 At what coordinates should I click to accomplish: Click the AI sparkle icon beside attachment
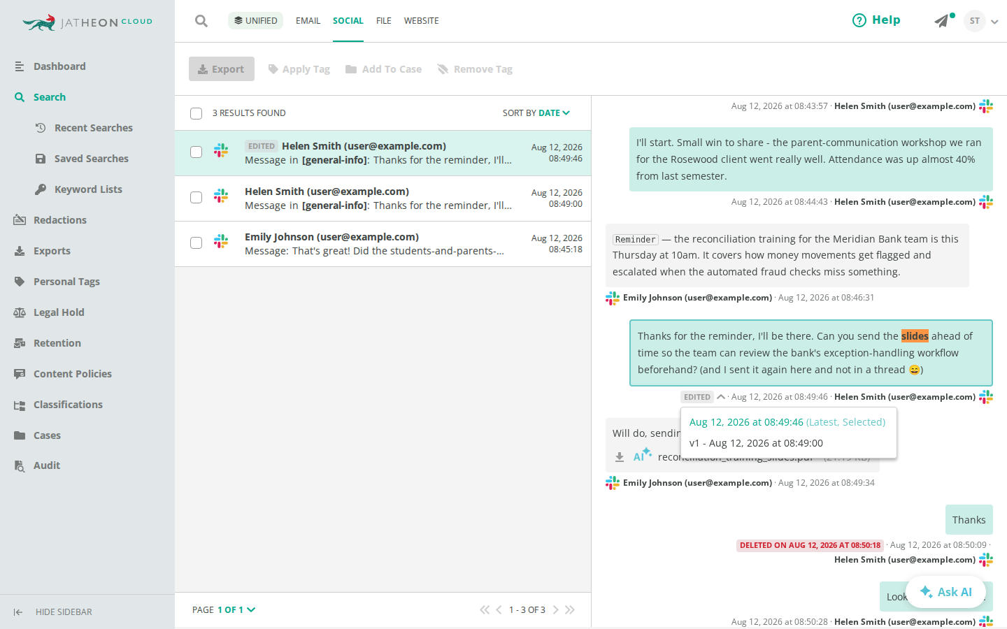pyautogui.click(x=642, y=455)
